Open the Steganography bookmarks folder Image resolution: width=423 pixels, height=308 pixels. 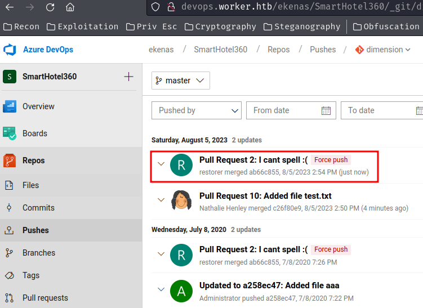point(302,26)
